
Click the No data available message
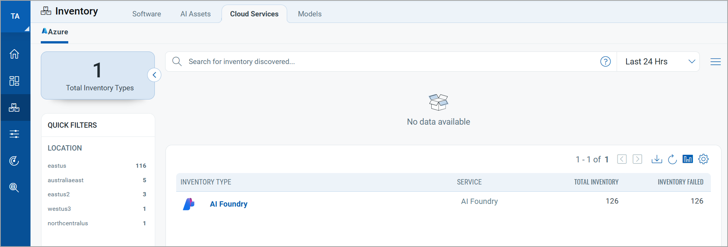(x=438, y=122)
